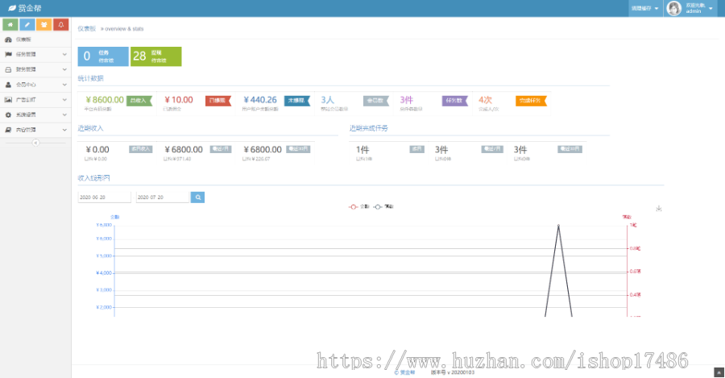The height and width of the screenshot is (378, 725).
Task: Click the orange 完成任务 ribbon badge
Action: click(531, 101)
